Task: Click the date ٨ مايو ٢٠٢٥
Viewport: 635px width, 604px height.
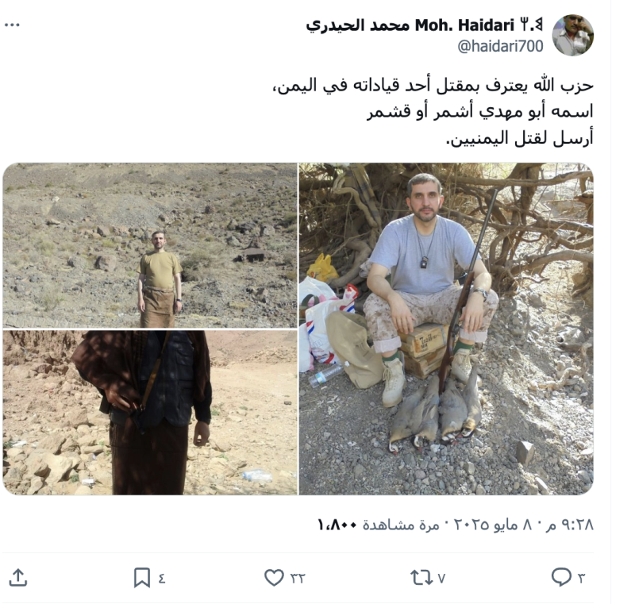Action: [491, 525]
